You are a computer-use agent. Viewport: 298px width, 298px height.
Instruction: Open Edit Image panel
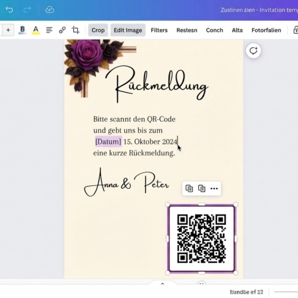(x=128, y=30)
